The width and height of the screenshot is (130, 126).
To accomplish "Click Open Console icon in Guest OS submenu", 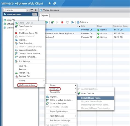I will [x=79, y=93].
